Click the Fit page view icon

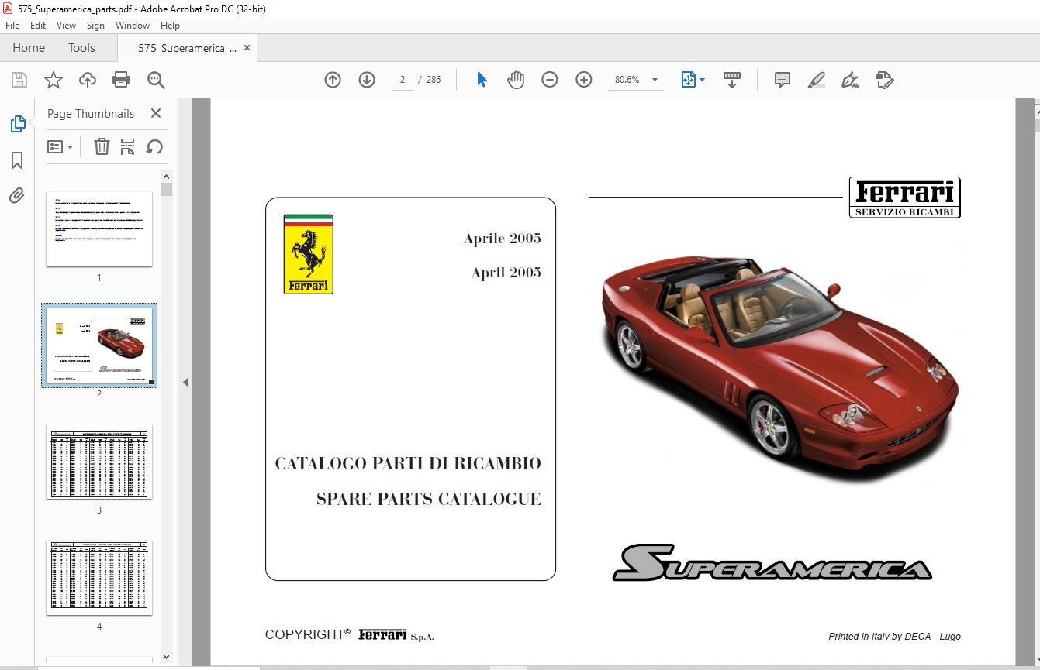click(x=688, y=80)
